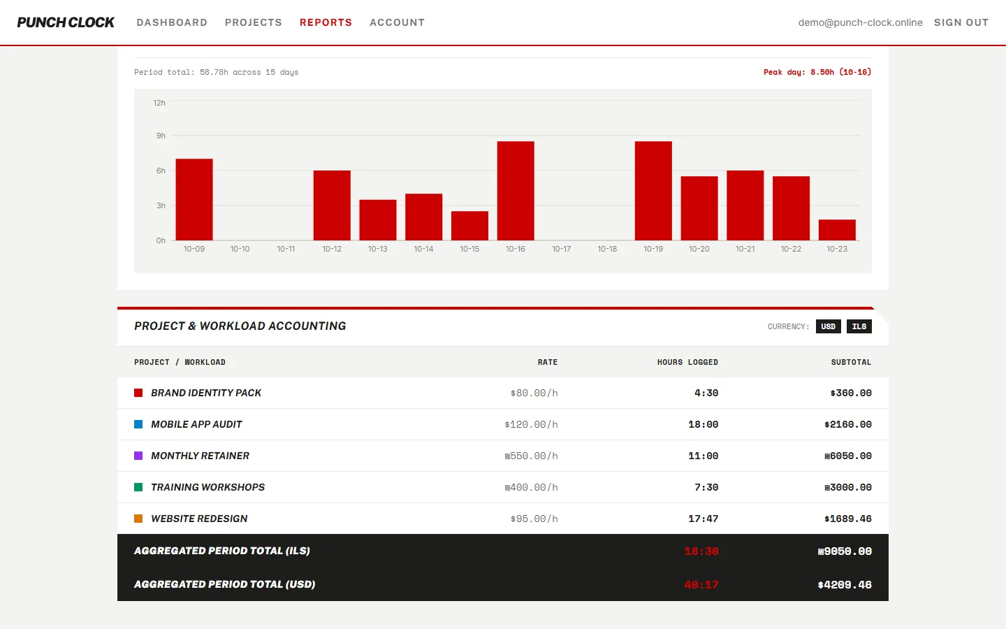Click the Sign Out link

coord(961,22)
